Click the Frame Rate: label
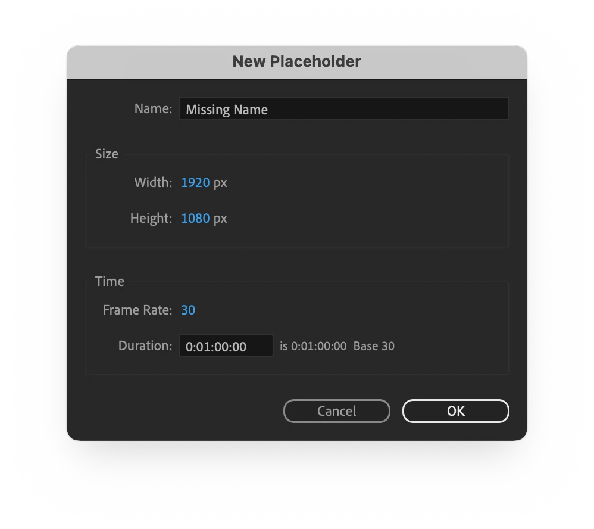This screenshot has height=529, width=594. pos(137,310)
